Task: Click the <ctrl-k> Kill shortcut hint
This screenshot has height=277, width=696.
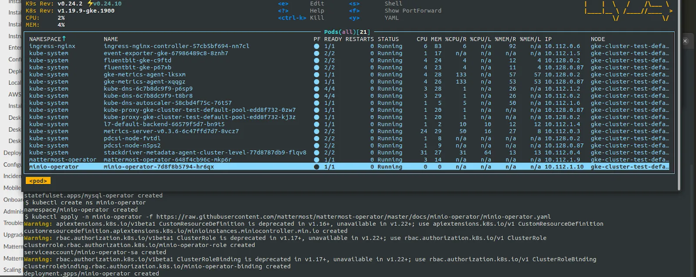Action: [x=301, y=18]
